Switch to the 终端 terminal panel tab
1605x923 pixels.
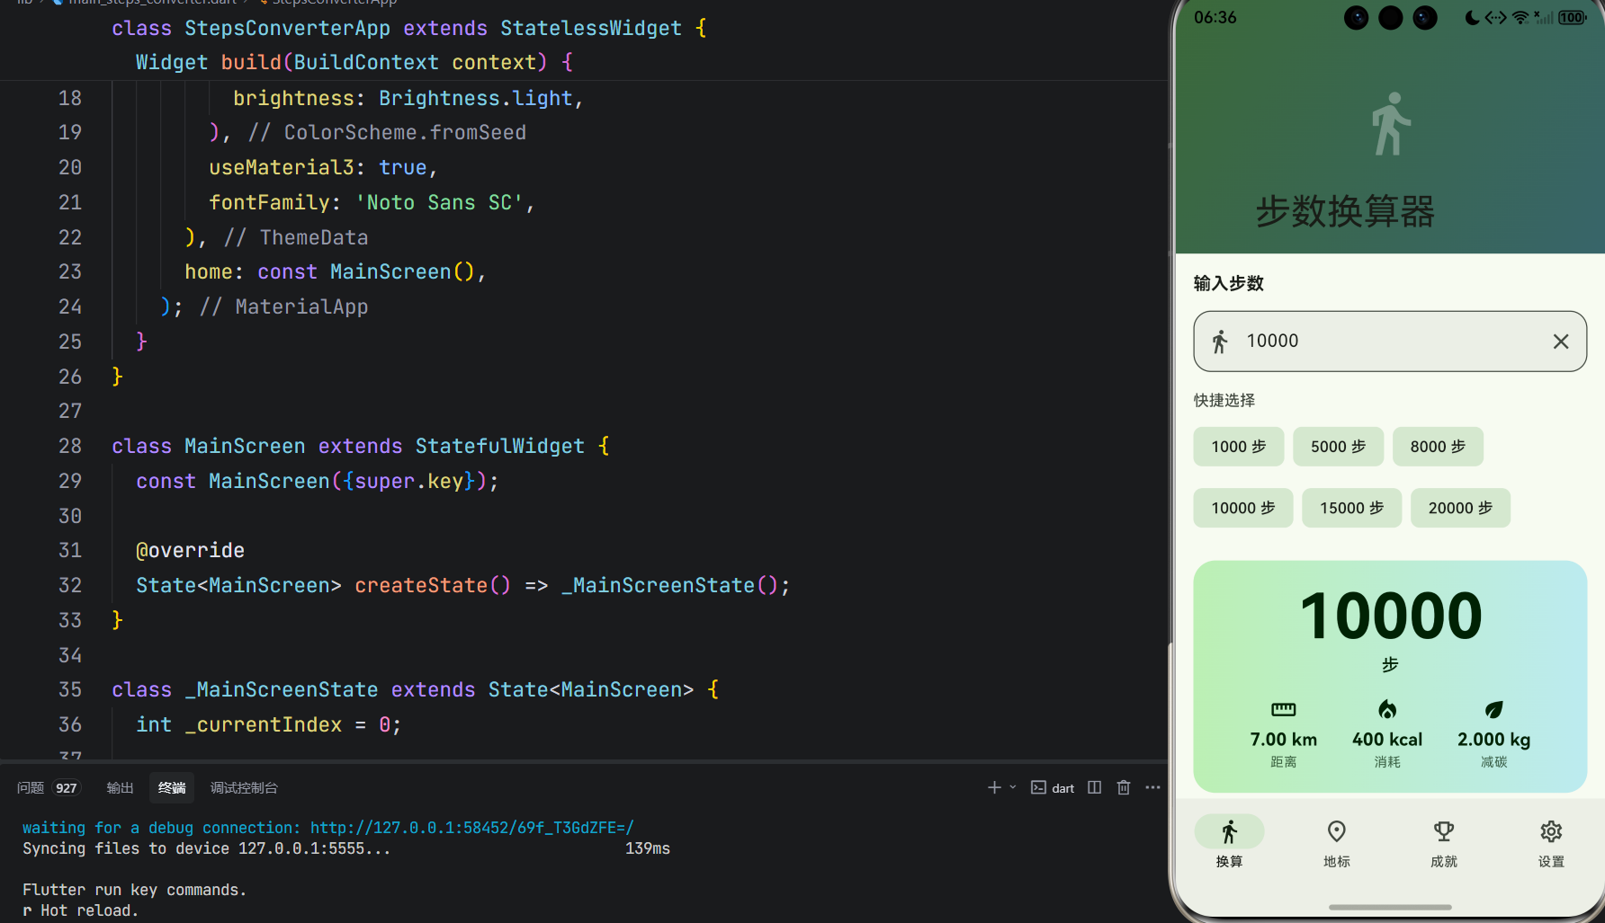[x=172, y=788]
